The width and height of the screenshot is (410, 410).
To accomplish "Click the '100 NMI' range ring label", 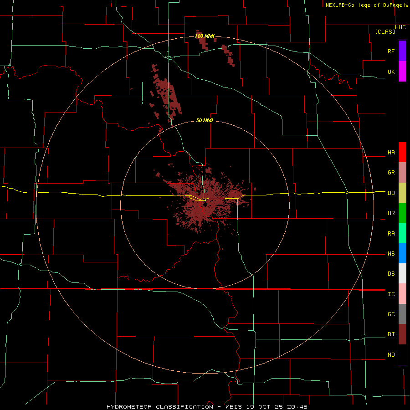I will [205, 36].
